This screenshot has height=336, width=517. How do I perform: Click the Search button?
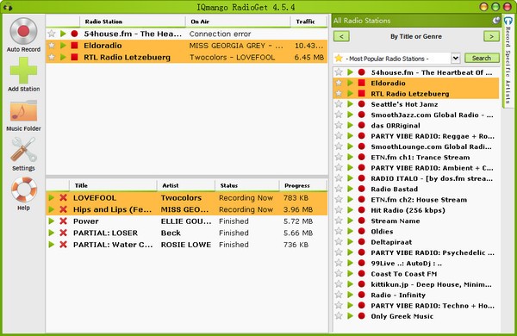pyautogui.click(x=482, y=58)
